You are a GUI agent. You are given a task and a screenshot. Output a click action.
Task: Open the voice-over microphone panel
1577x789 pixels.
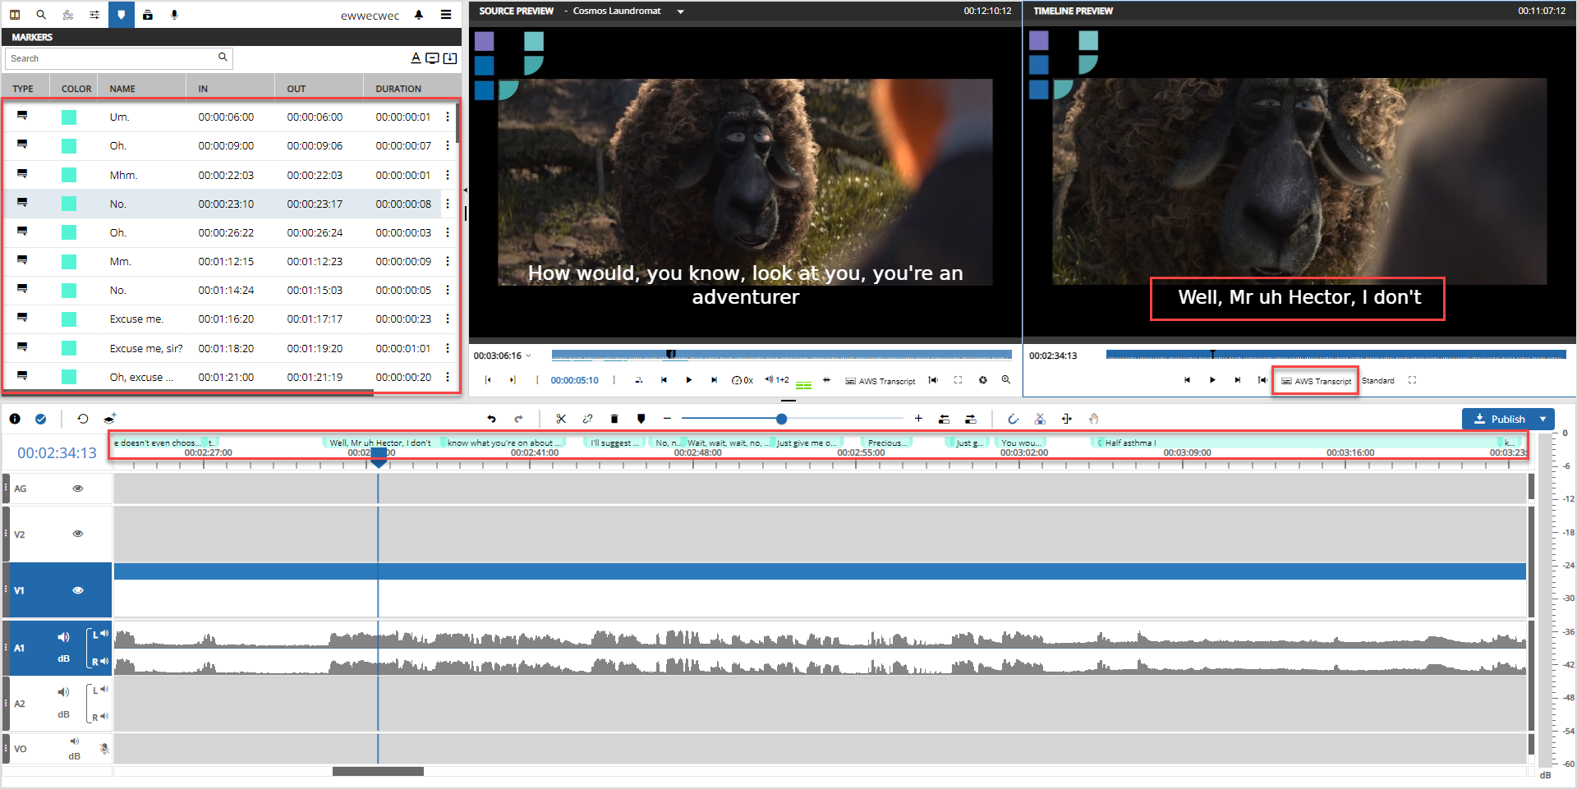174,15
